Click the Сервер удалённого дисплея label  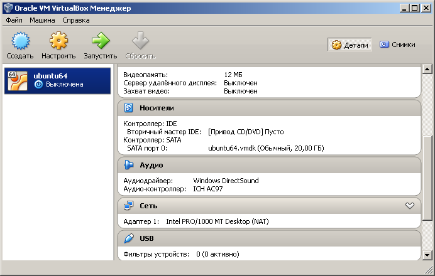point(170,83)
